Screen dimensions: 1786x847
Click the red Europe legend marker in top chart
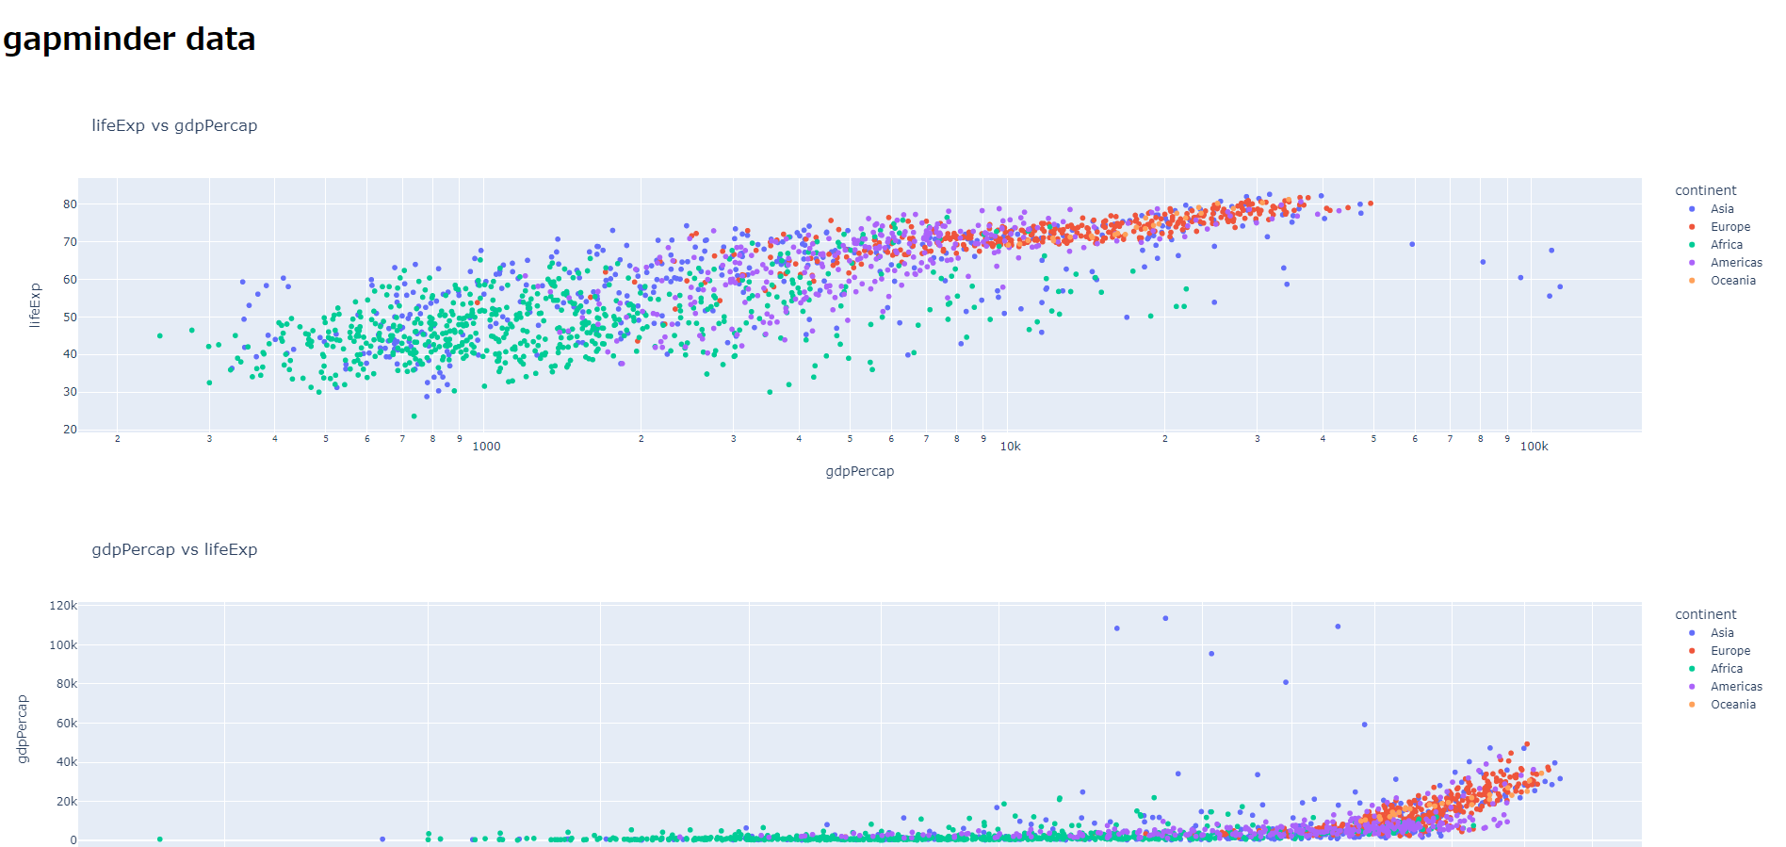point(1692,227)
